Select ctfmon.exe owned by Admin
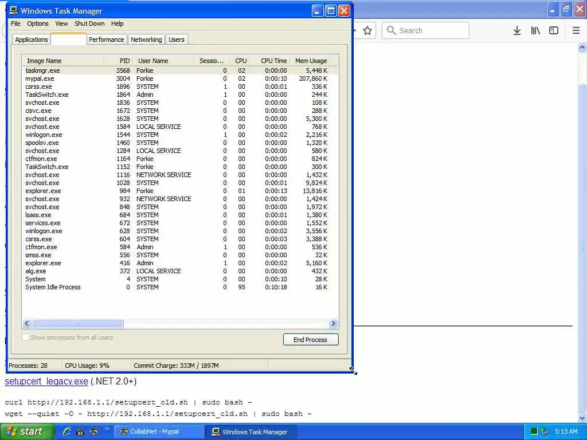The height and width of the screenshot is (440, 587). click(x=179, y=247)
